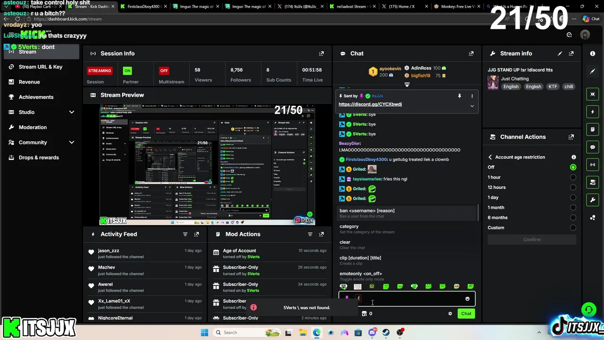Choose the ban <username> command suggestion

[x=407, y=213]
